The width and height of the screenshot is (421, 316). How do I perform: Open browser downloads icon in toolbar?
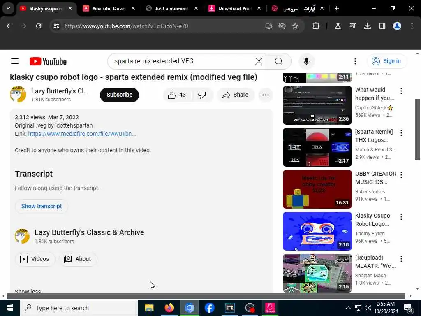click(x=367, y=26)
